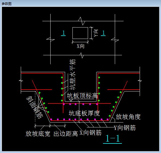Click the X向钢筋 label

(90, 133)
